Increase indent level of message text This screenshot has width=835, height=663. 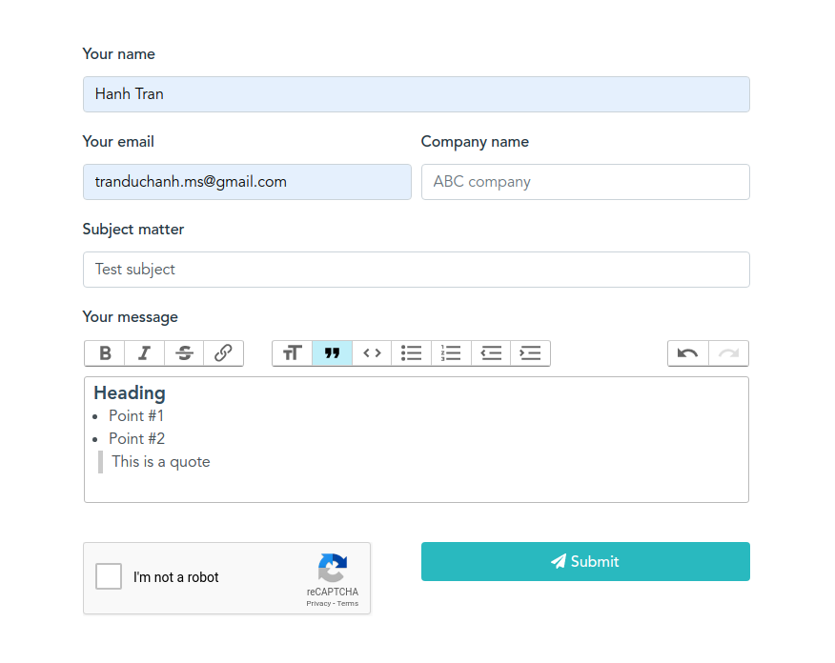pyautogui.click(x=530, y=353)
